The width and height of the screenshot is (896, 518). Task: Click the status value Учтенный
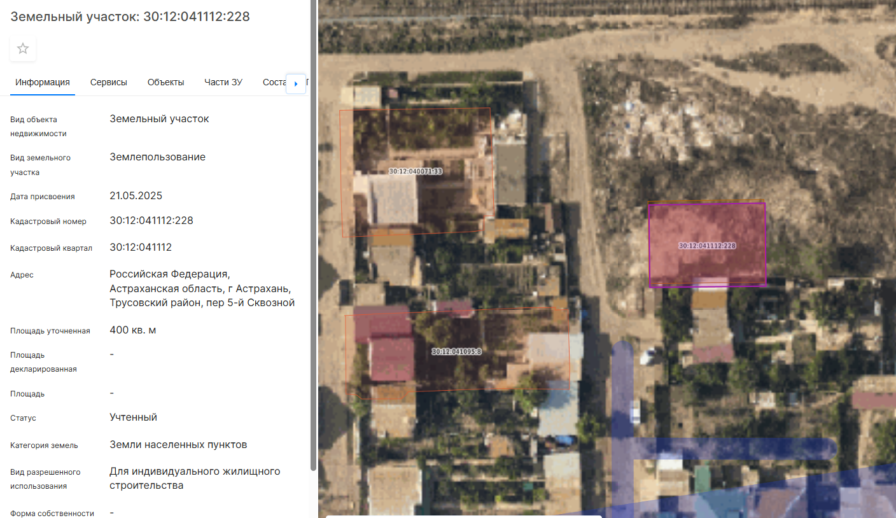133,417
